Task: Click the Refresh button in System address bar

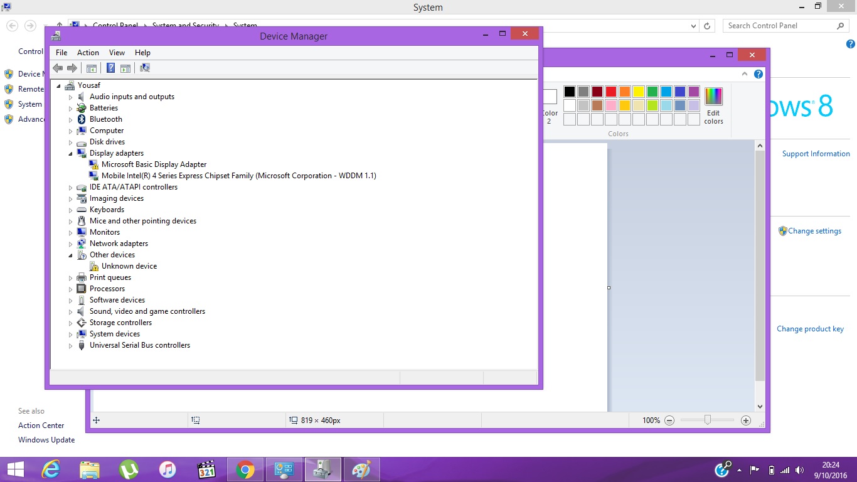Action: click(708, 26)
